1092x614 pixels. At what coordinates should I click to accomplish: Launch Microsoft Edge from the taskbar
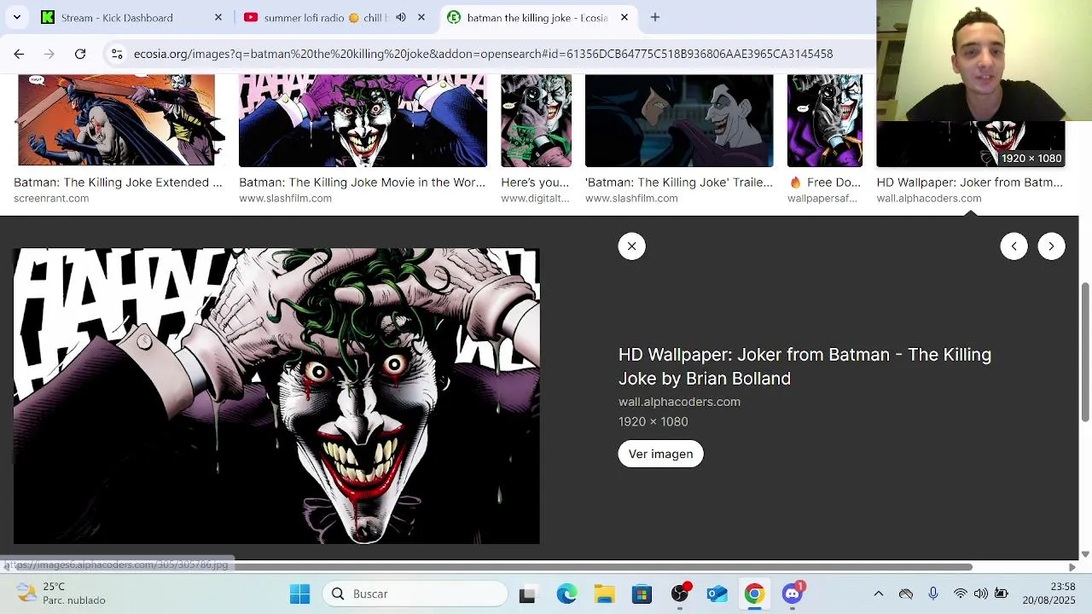coord(566,594)
